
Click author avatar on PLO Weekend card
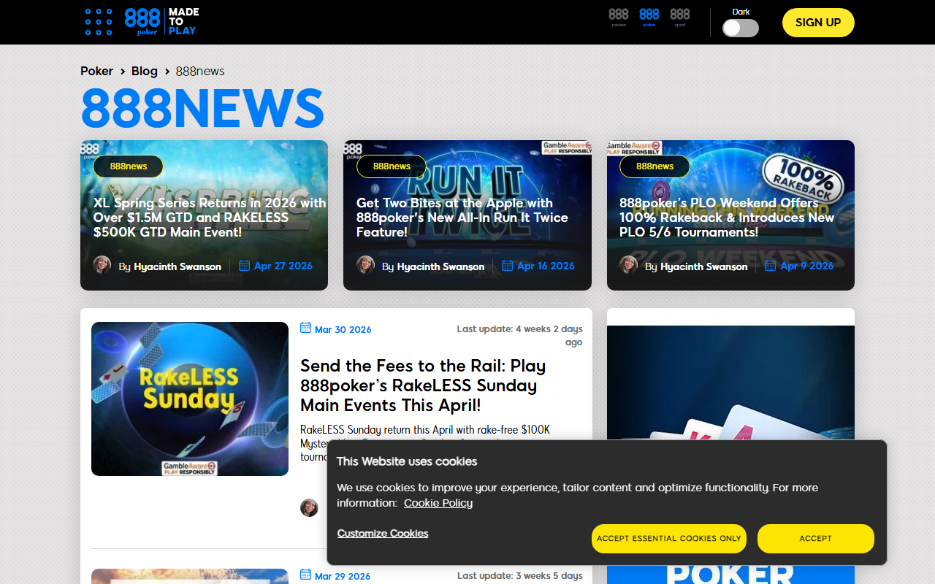628,265
